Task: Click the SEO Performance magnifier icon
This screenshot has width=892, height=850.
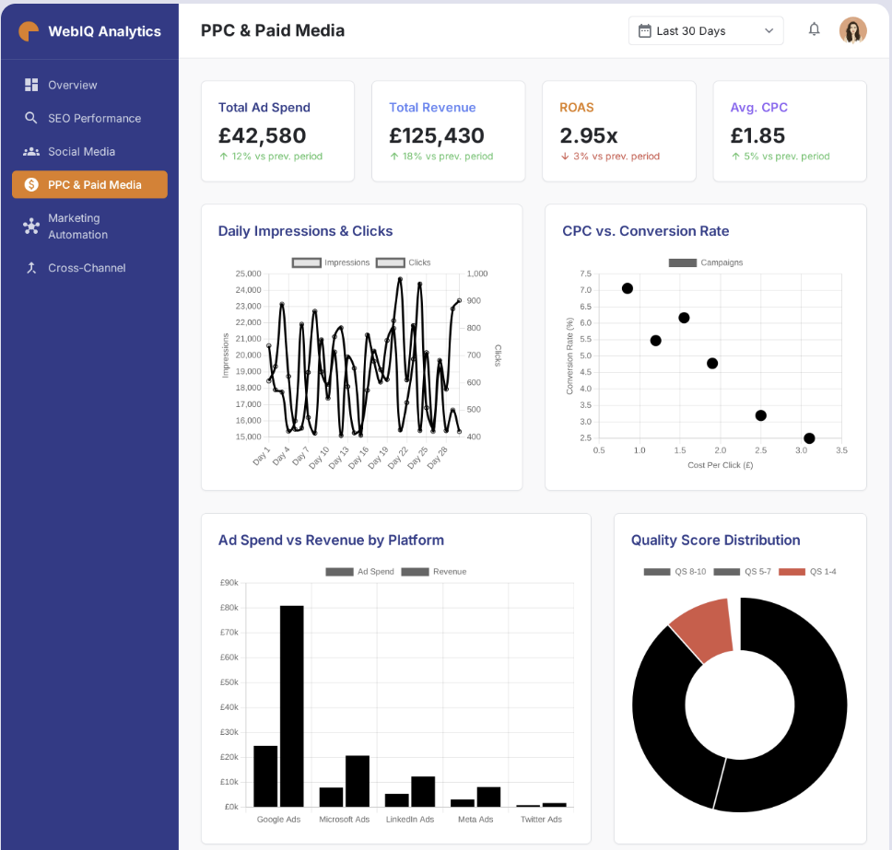Action: coord(31,118)
